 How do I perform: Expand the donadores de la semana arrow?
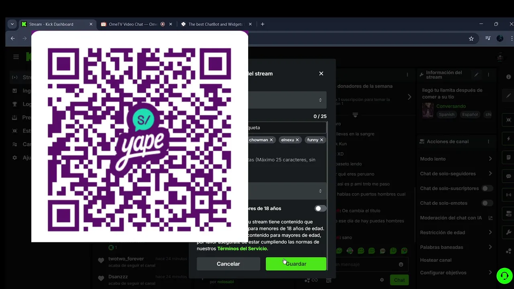pos(409,97)
